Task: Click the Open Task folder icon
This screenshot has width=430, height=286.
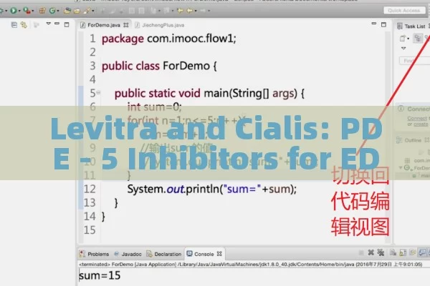Action: 77,11
